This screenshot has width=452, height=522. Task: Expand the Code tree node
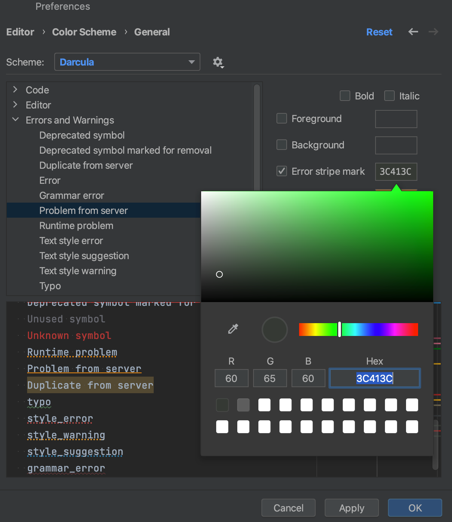click(x=15, y=90)
